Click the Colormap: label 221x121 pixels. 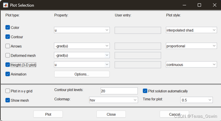[x=62, y=99]
